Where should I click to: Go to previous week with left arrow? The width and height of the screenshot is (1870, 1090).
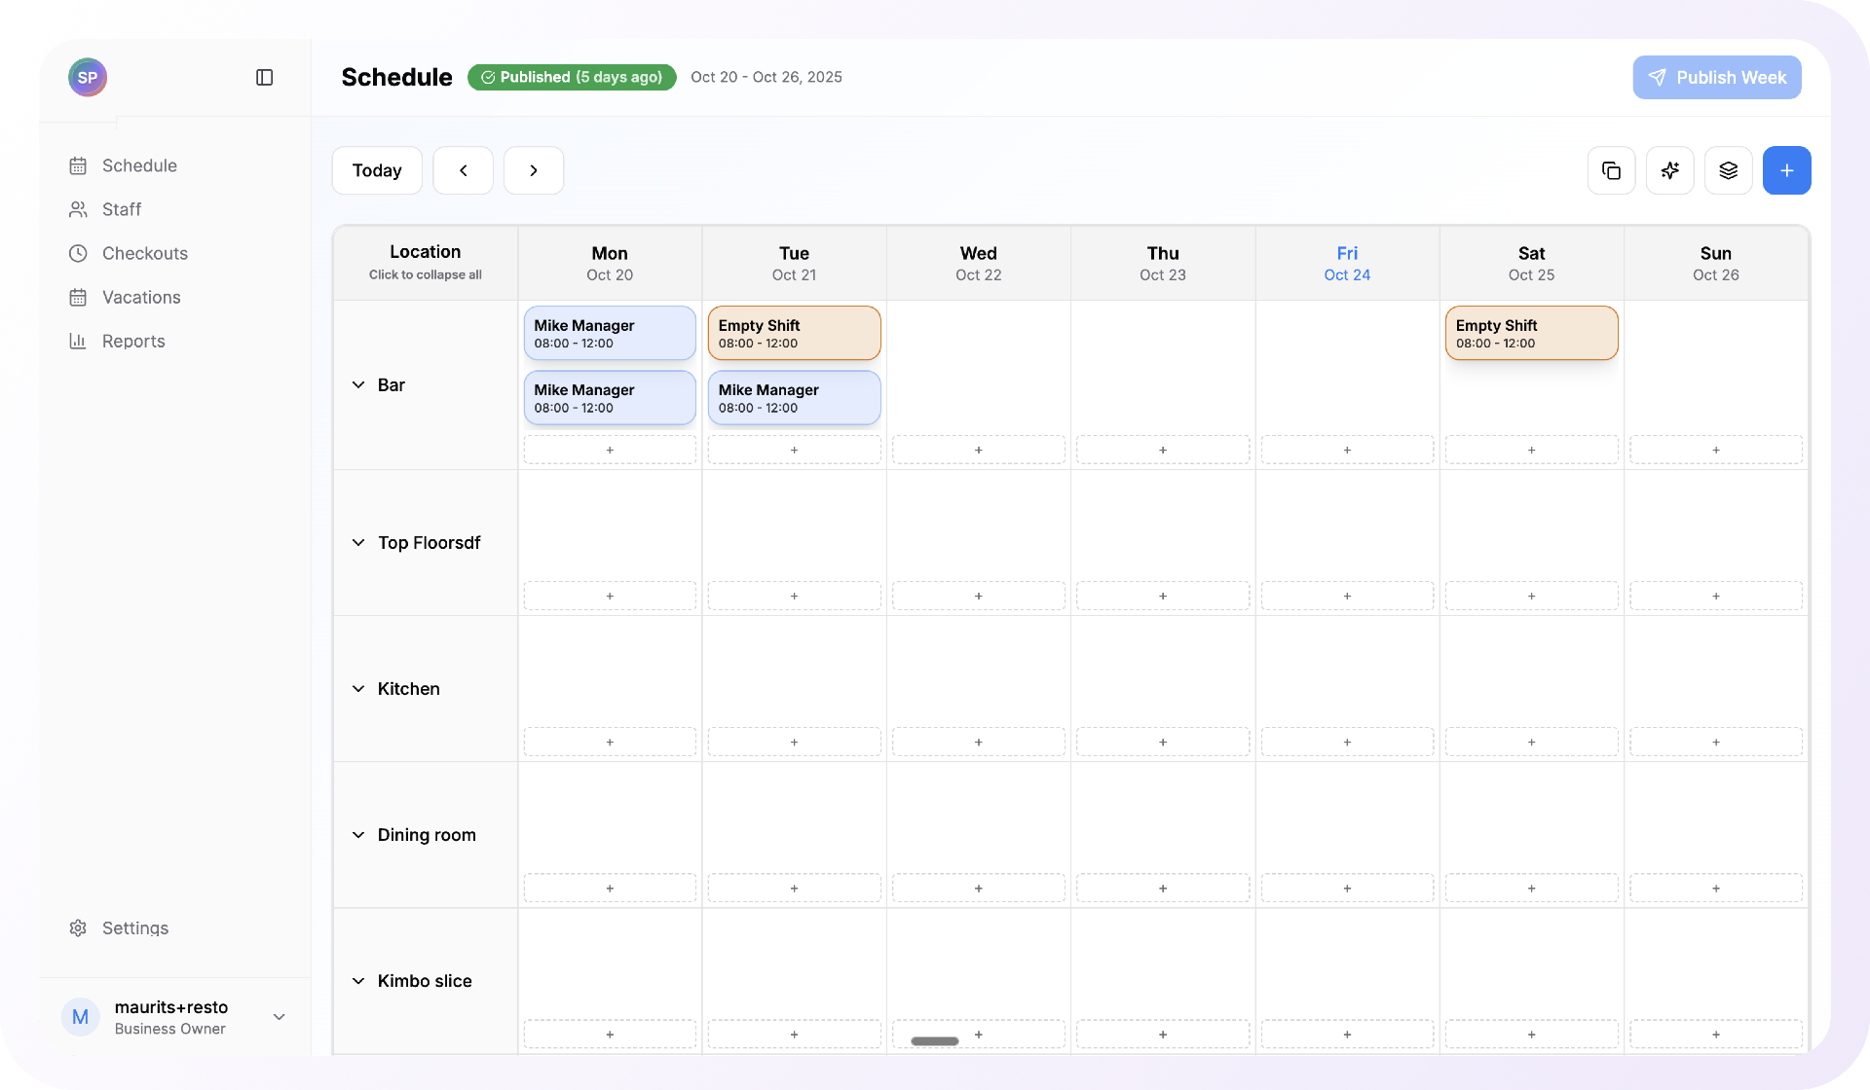tap(463, 170)
